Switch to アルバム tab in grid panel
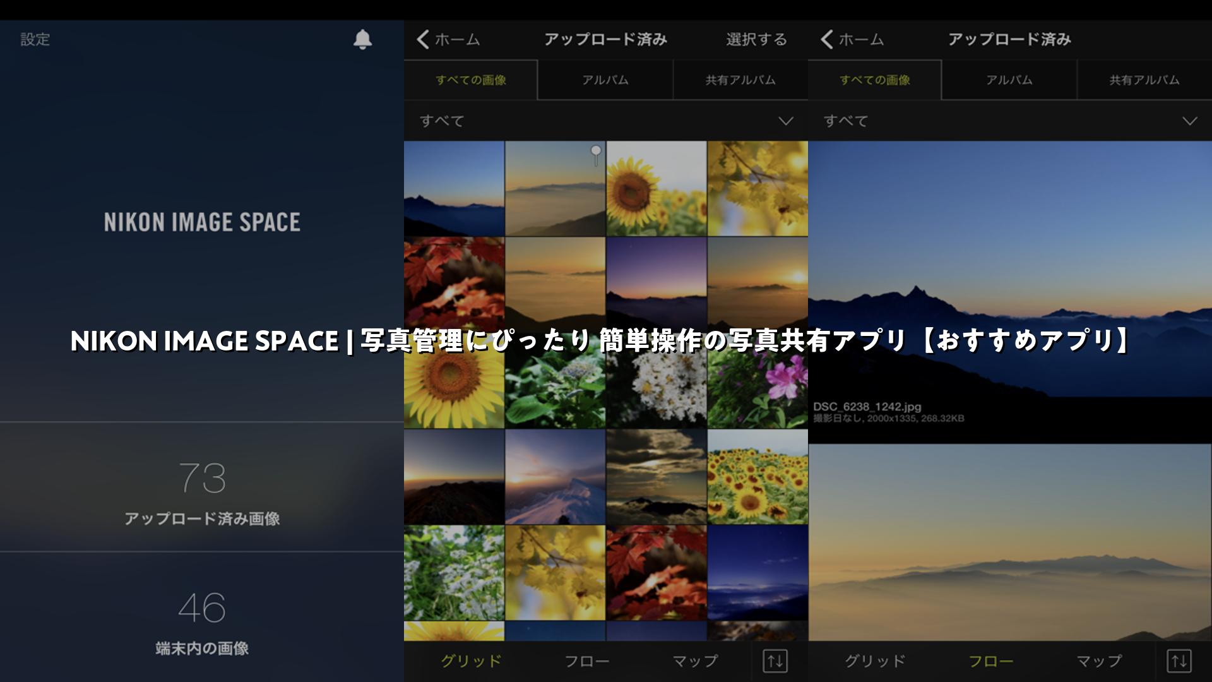The width and height of the screenshot is (1212, 682). (605, 80)
